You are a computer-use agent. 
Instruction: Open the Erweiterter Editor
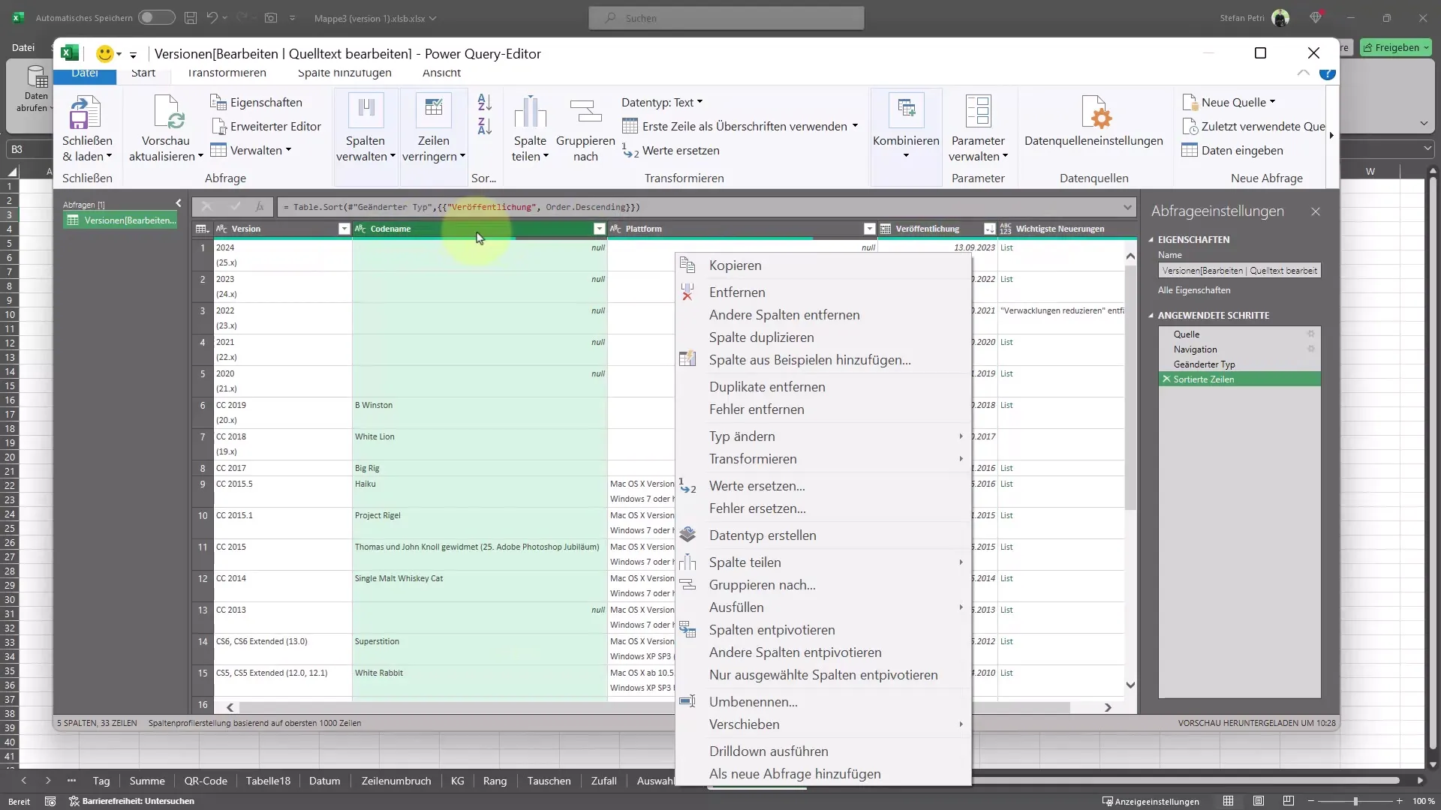pyautogui.click(x=266, y=126)
